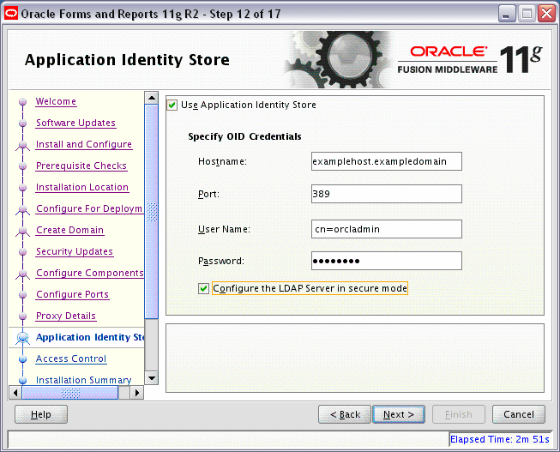Click the Security Updates step bullet icon
The image size is (560, 452).
23,252
